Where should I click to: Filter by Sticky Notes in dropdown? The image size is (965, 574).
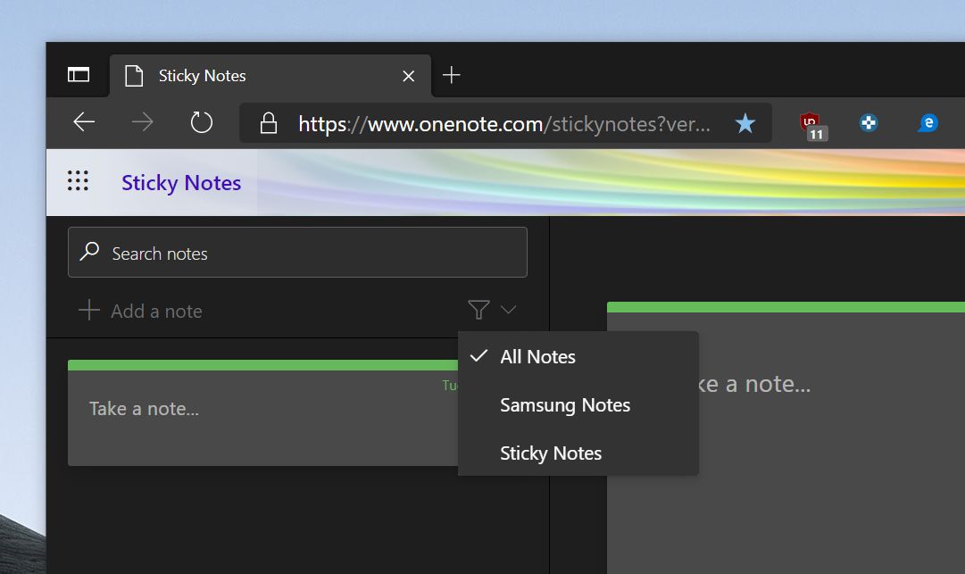[x=578, y=453]
